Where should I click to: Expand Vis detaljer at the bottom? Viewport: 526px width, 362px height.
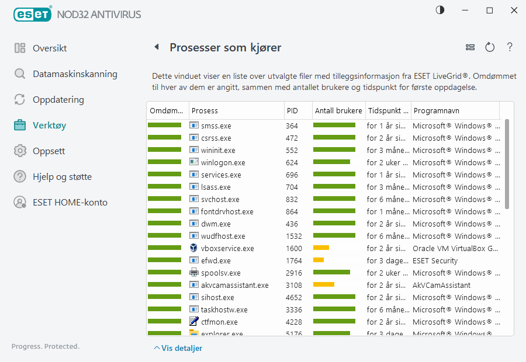[x=178, y=348]
